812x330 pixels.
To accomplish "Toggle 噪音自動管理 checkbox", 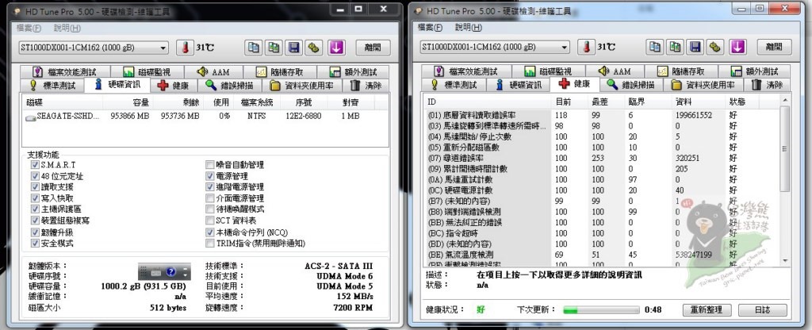I will click(x=209, y=165).
